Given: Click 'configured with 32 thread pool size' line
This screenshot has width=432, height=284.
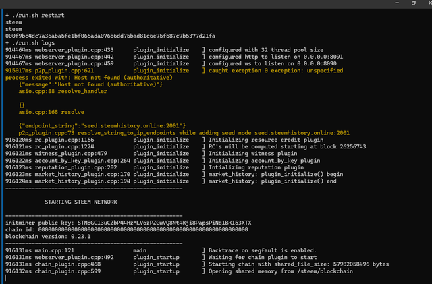Looking at the screenshot, I should 266,50.
